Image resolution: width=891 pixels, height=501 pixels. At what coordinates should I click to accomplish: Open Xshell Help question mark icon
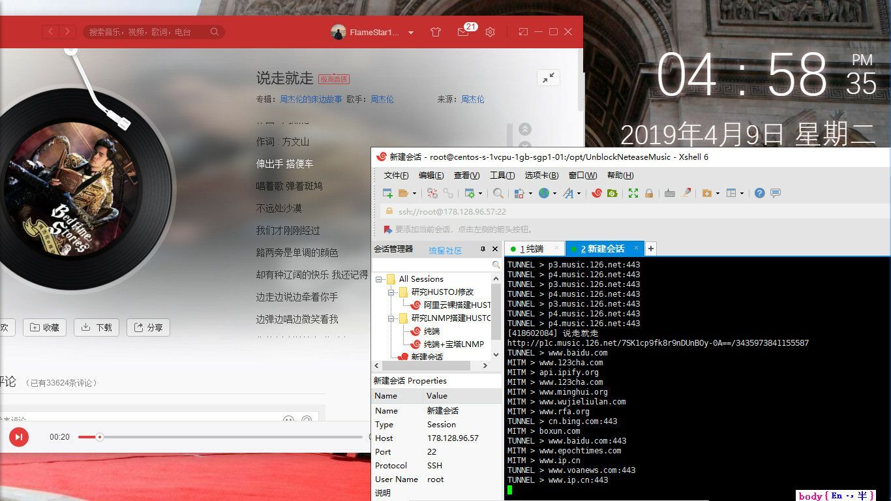(759, 193)
